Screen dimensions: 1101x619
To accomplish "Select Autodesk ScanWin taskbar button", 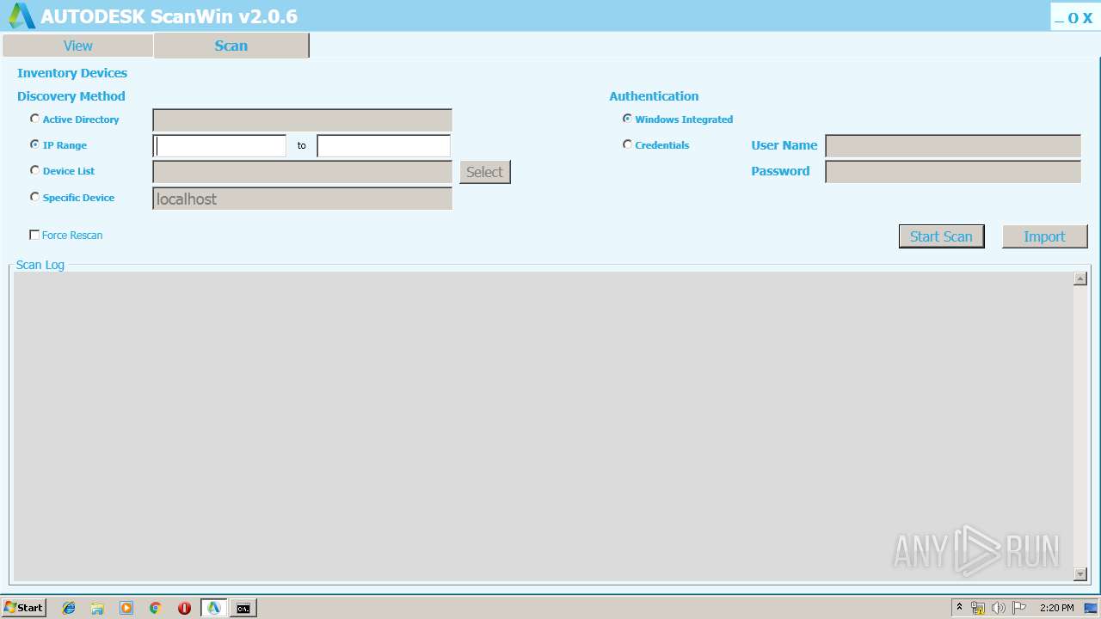I will (214, 608).
